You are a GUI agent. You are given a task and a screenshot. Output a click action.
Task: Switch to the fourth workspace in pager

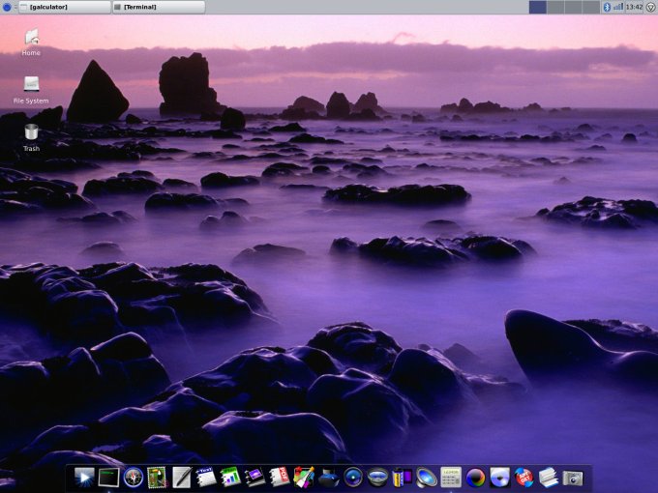point(589,7)
